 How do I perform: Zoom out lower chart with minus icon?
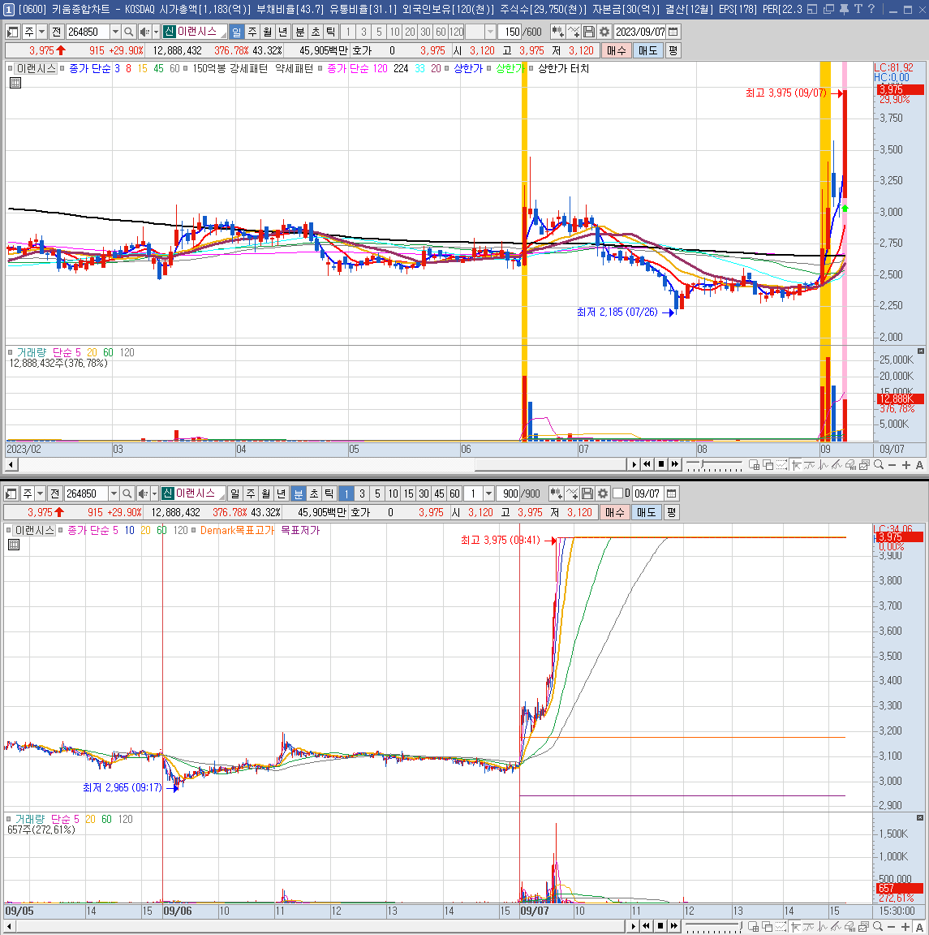point(892,926)
